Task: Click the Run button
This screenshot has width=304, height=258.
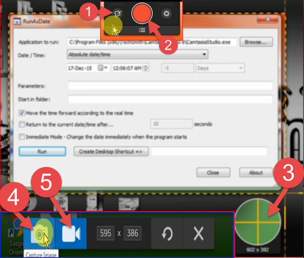Action: tap(42, 151)
